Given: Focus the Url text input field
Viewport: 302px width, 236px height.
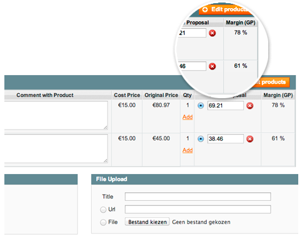Looking at the screenshot, I should 198,209.
